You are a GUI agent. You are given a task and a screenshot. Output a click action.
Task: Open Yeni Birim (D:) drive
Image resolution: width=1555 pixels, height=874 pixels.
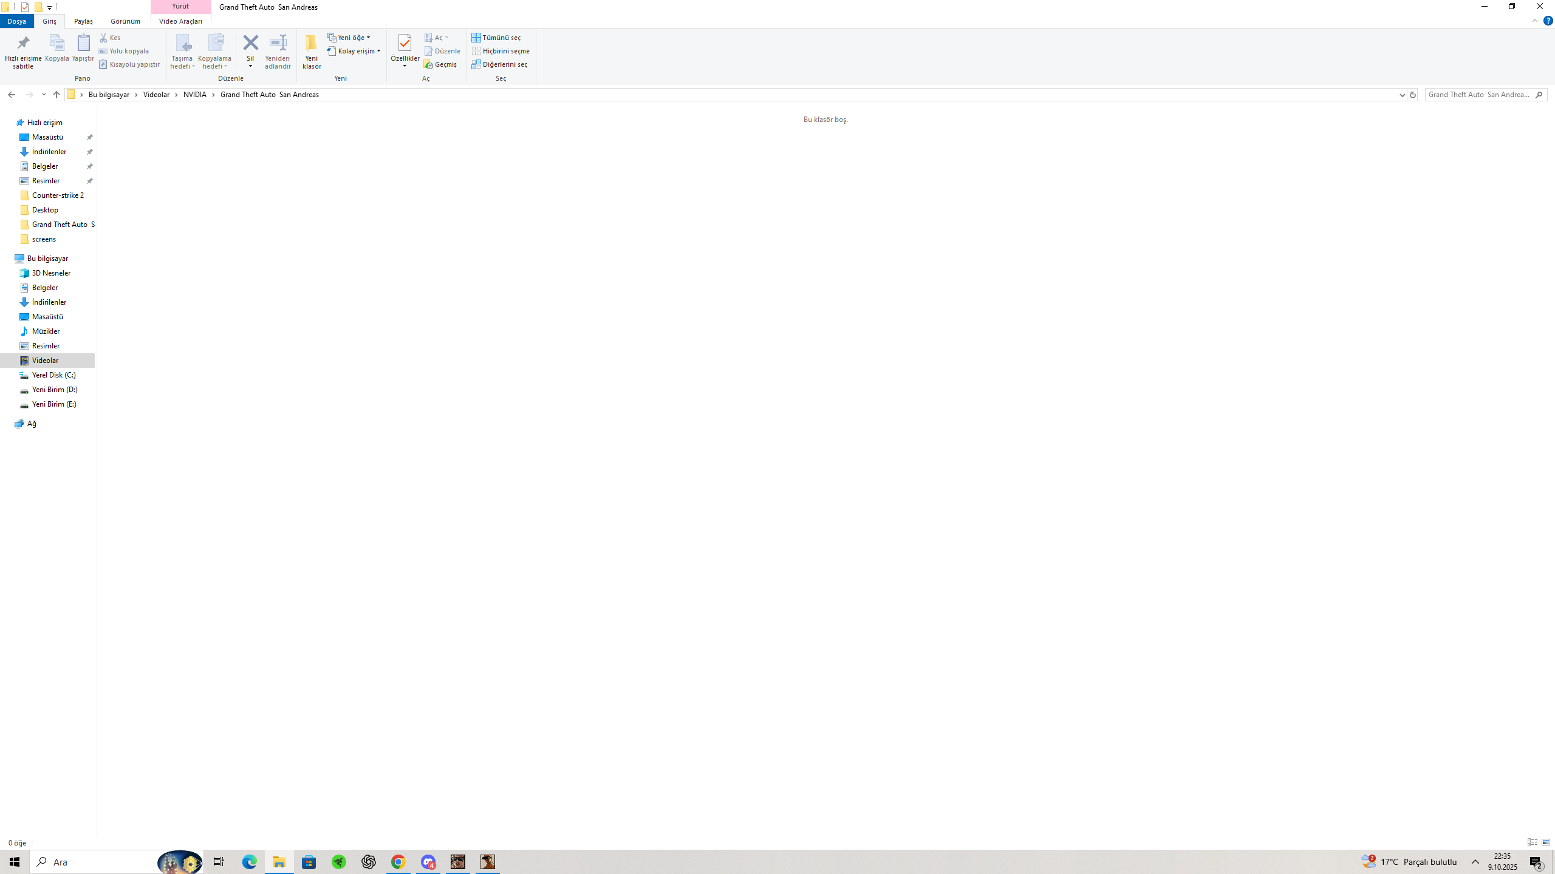click(55, 390)
